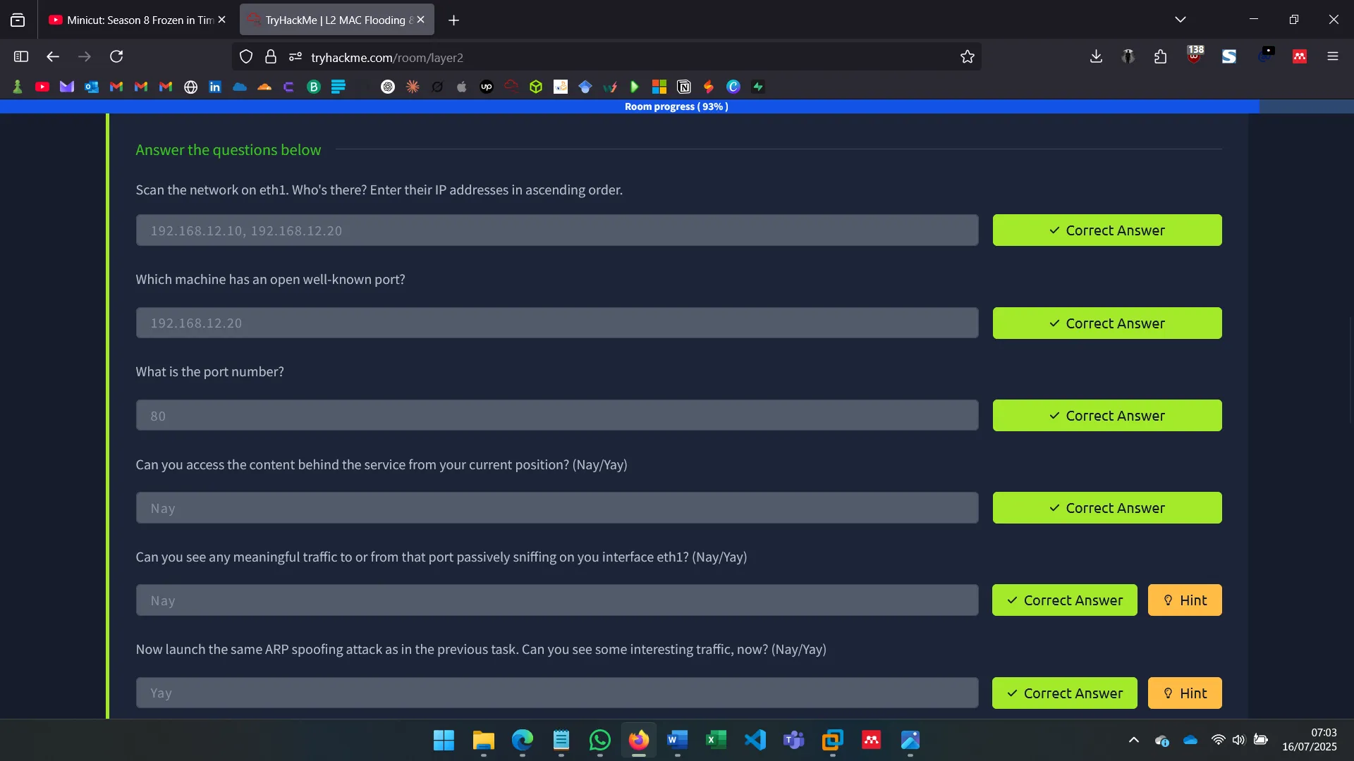The image size is (1354, 761).
Task: Open a new browser tab
Action: click(453, 20)
